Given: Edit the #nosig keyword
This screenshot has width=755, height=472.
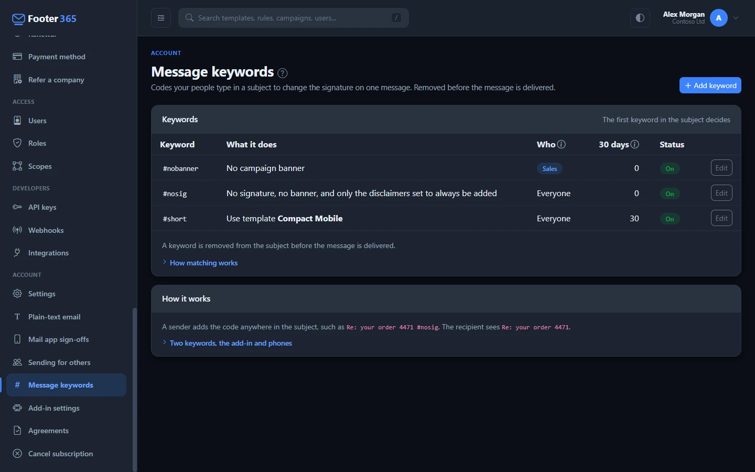Looking at the screenshot, I should (721, 193).
